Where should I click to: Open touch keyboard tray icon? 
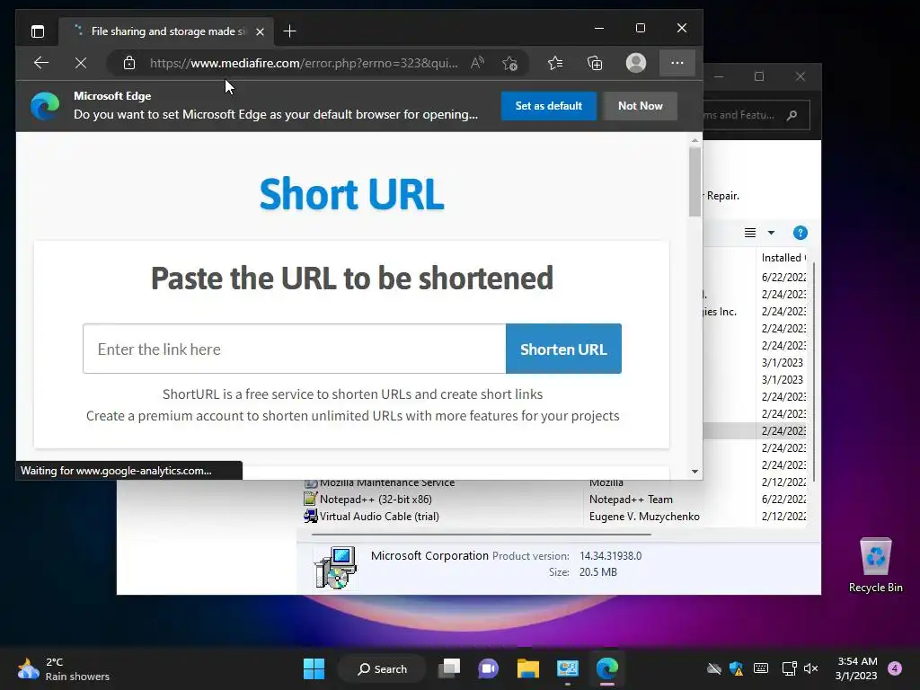(x=761, y=668)
